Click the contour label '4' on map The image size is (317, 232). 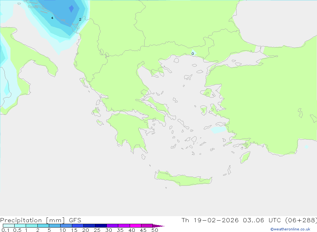52,18
